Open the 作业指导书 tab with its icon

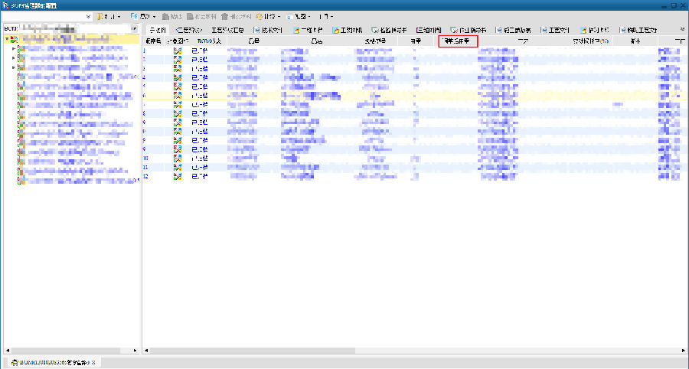pyautogui.click(x=468, y=29)
